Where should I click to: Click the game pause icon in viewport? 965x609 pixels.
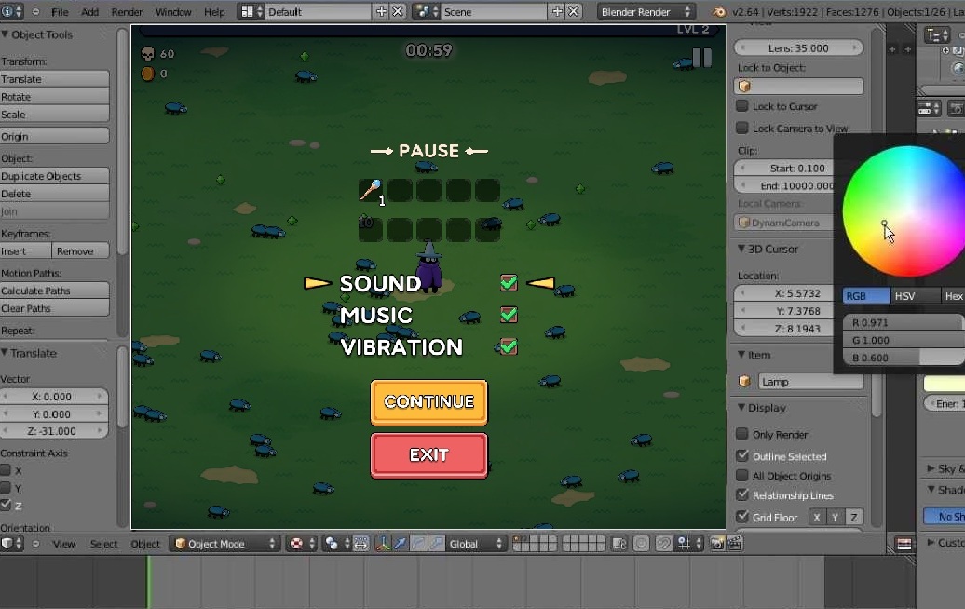click(701, 58)
